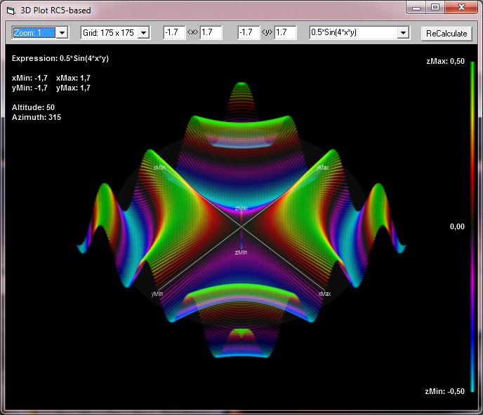This screenshot has width=483, height=415.
Task: Click the xMax axis label at bottom right
Action: coord(324,294)
